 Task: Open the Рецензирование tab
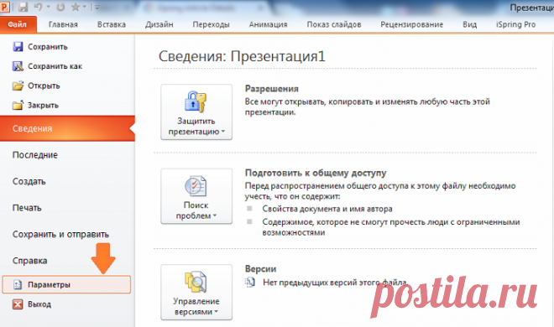pos(411,24)
